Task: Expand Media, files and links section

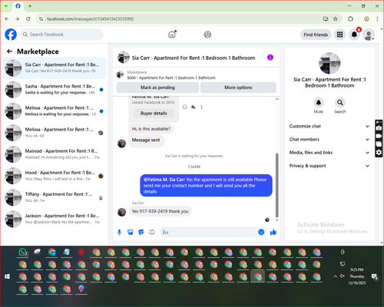Action: 329,153
